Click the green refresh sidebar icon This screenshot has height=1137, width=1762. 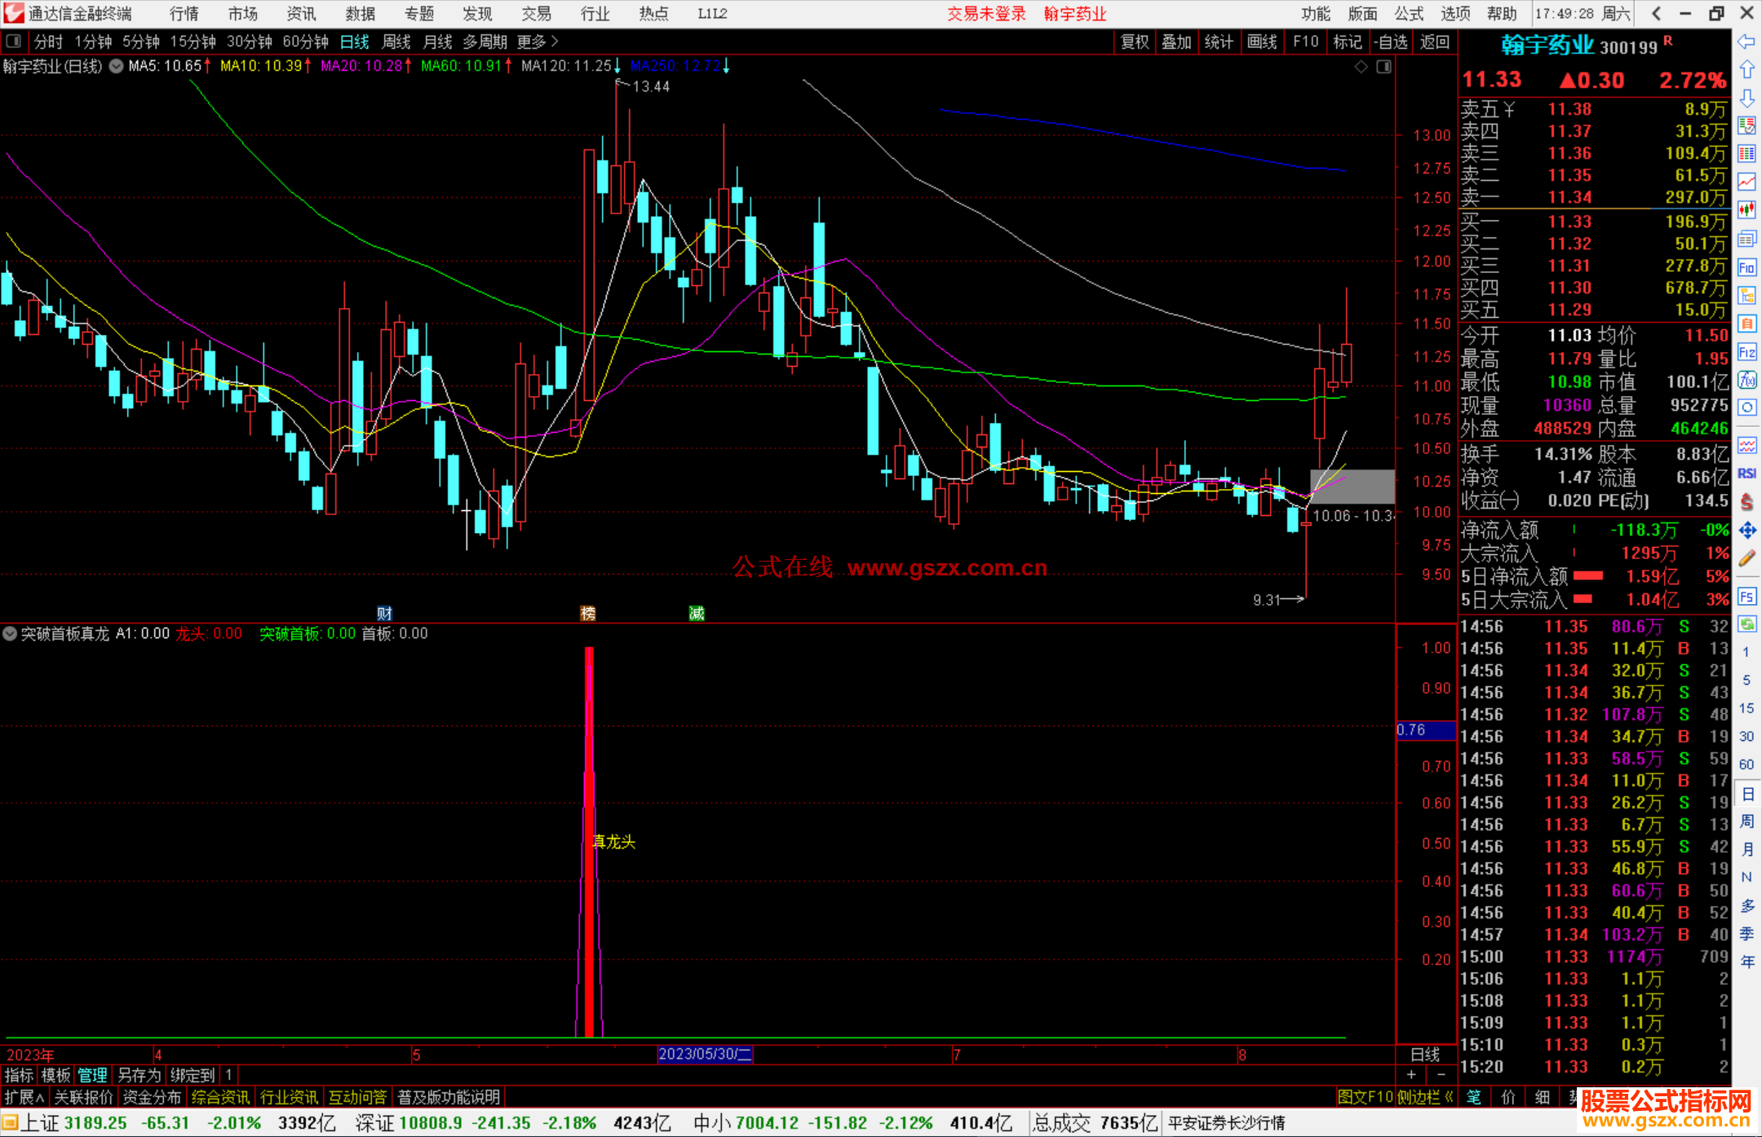1747,624
